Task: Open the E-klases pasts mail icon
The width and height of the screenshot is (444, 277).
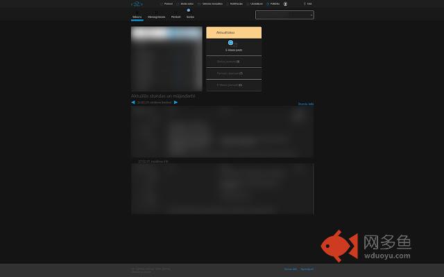Action: coord(231,43)
